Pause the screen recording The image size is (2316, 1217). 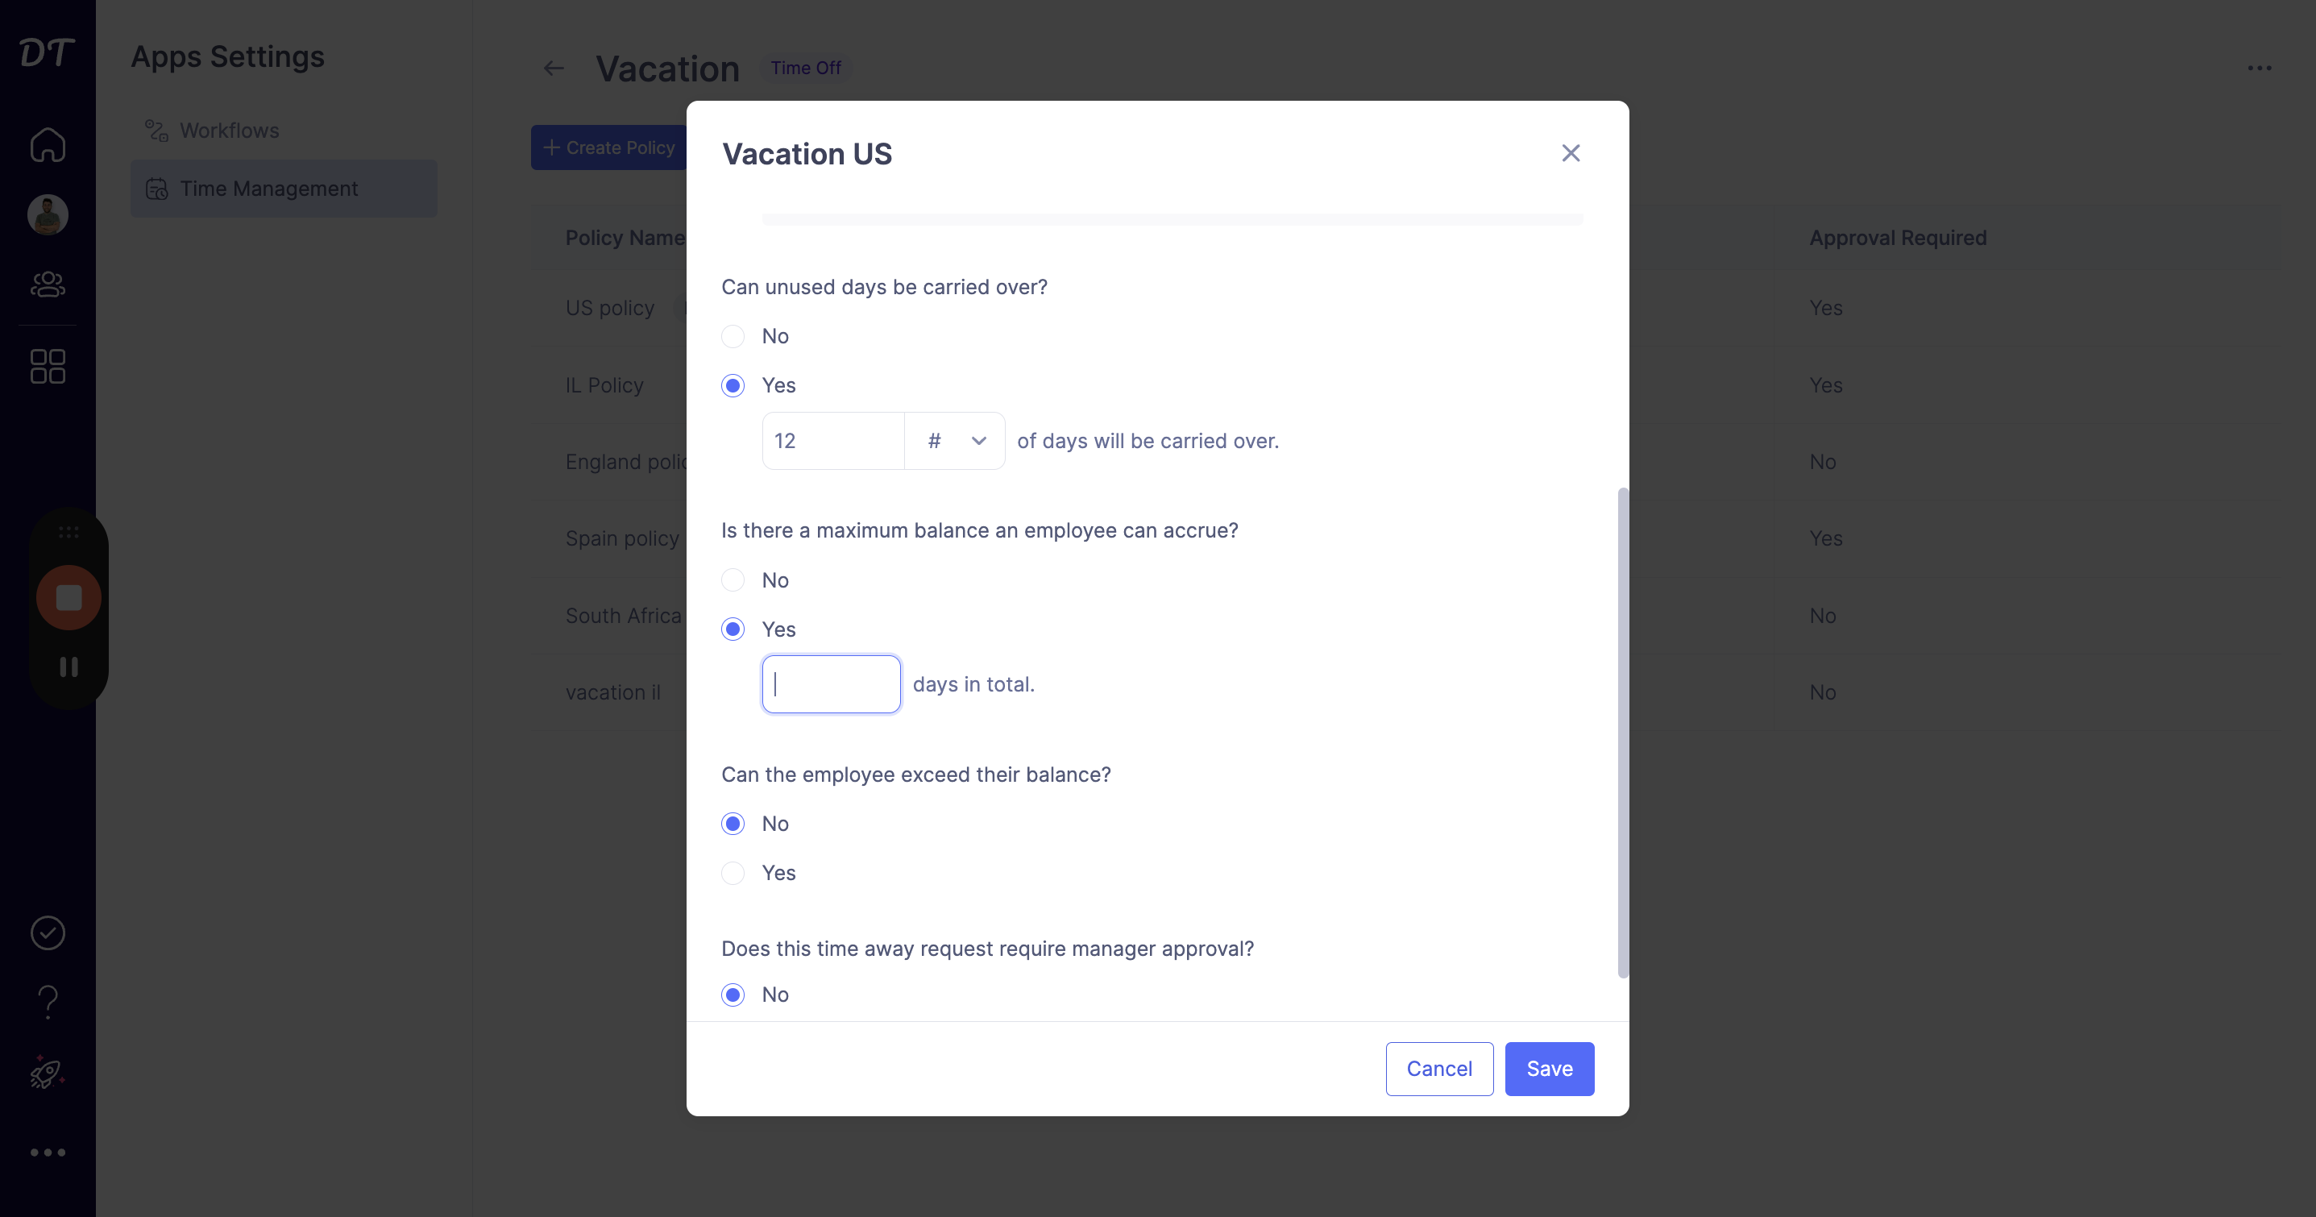pos(68,667)
